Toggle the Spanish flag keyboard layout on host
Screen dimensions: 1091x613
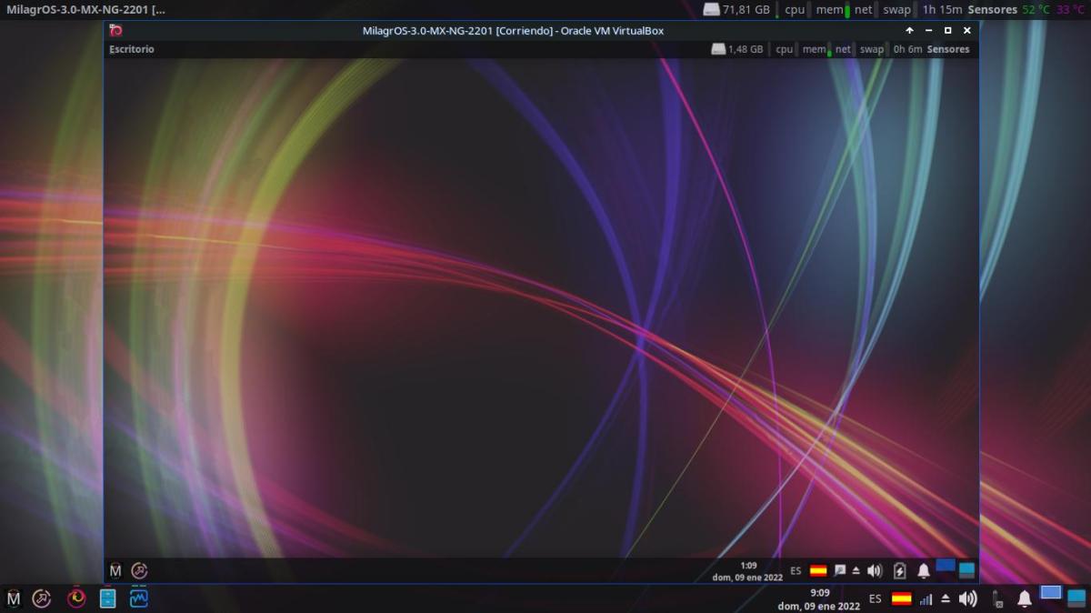pos(901,598)
